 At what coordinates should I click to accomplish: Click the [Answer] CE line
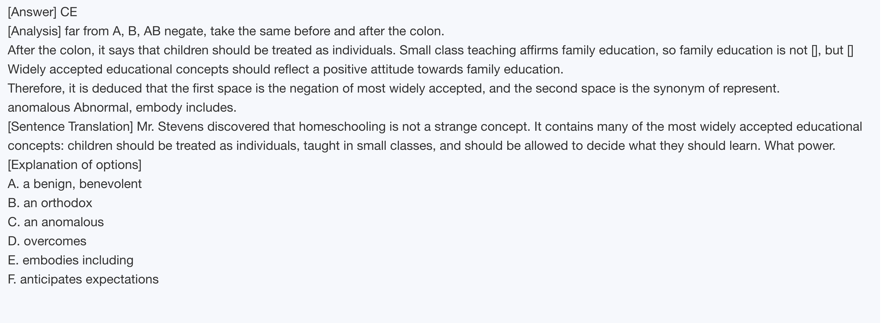[42, 12]
